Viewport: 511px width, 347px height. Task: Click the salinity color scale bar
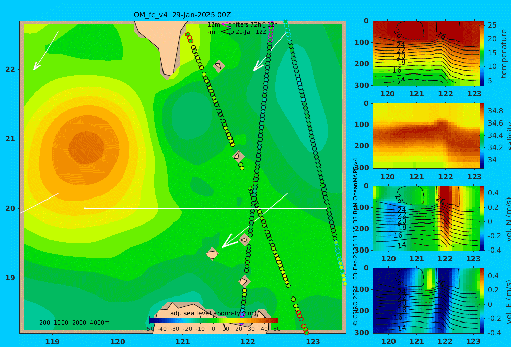tap(482, 136)
